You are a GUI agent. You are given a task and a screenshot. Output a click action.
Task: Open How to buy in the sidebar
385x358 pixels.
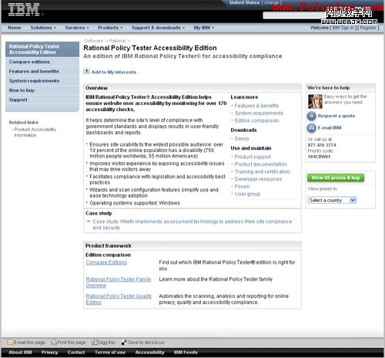22,90
